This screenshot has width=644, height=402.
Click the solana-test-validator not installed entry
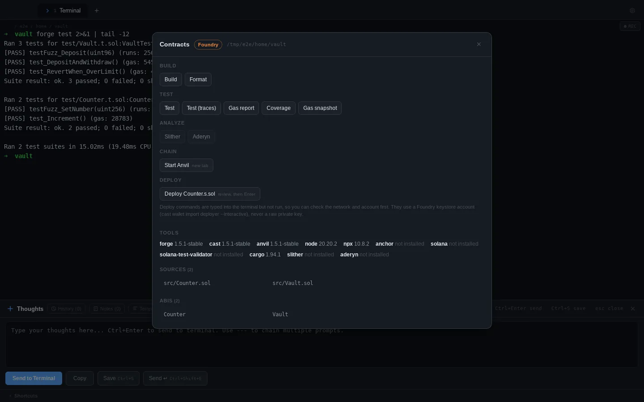click(x=201, y=255)
